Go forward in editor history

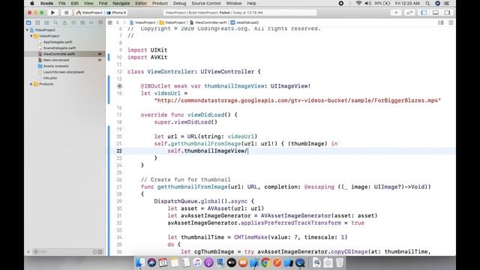pyautogui.click(x=124, y=22)
